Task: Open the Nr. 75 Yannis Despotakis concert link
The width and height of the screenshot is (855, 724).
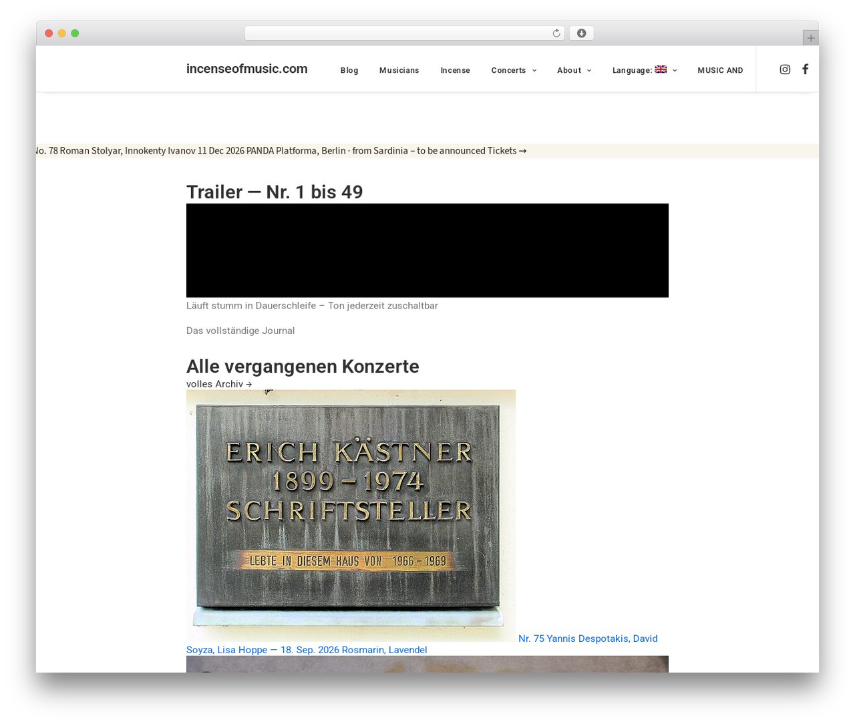Action: [x=422, y=644]
